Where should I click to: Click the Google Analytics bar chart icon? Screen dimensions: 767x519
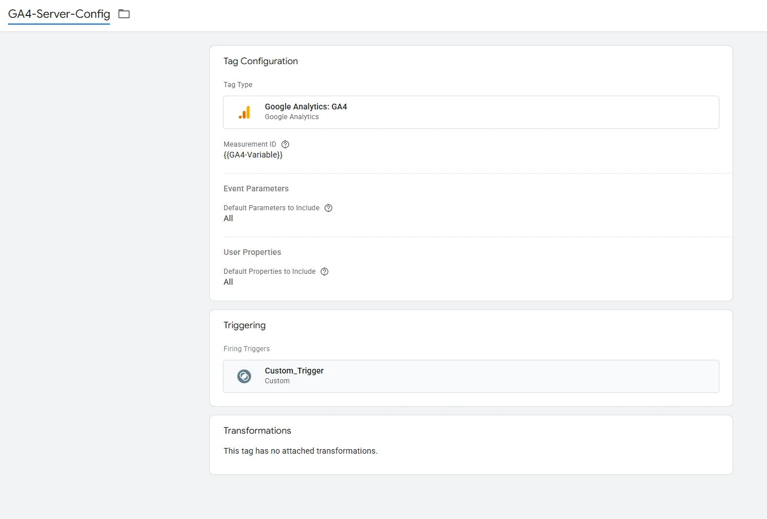244,112
